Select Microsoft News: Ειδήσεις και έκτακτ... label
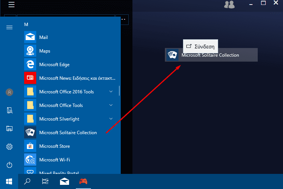The image size is (283, 189). pyautogui.click(x=77, y=78)
